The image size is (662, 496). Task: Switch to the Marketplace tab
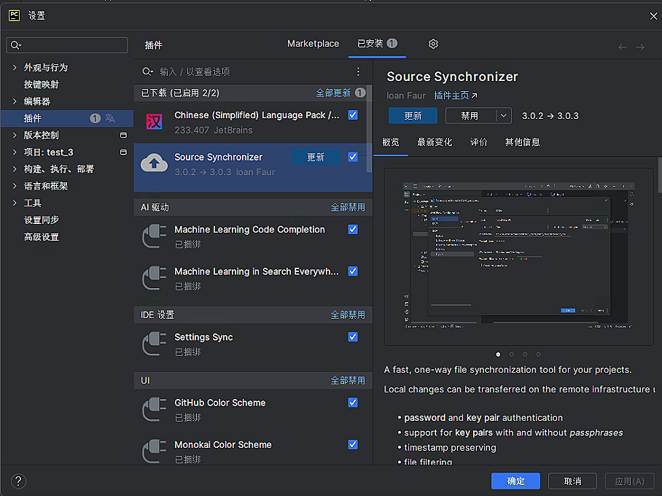coord(313,44)
